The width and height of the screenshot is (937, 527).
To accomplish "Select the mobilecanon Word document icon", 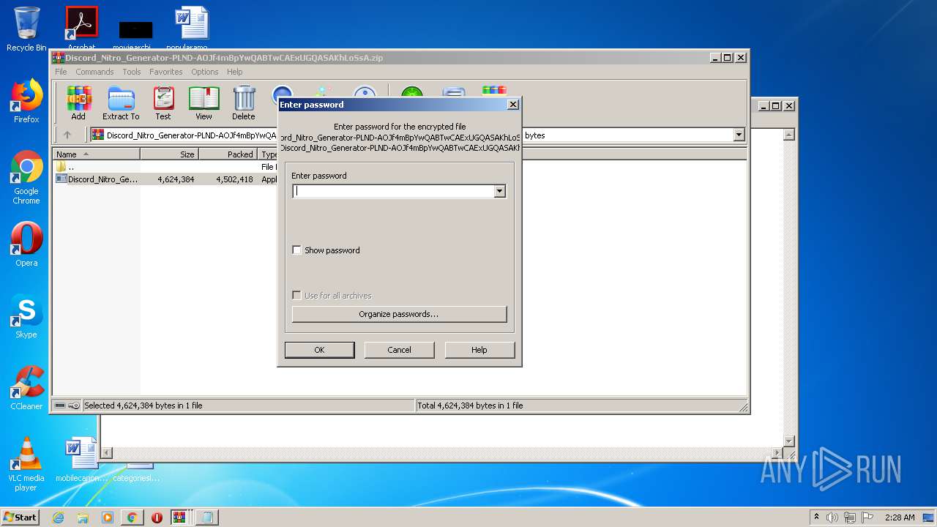I will click(81, 460).
